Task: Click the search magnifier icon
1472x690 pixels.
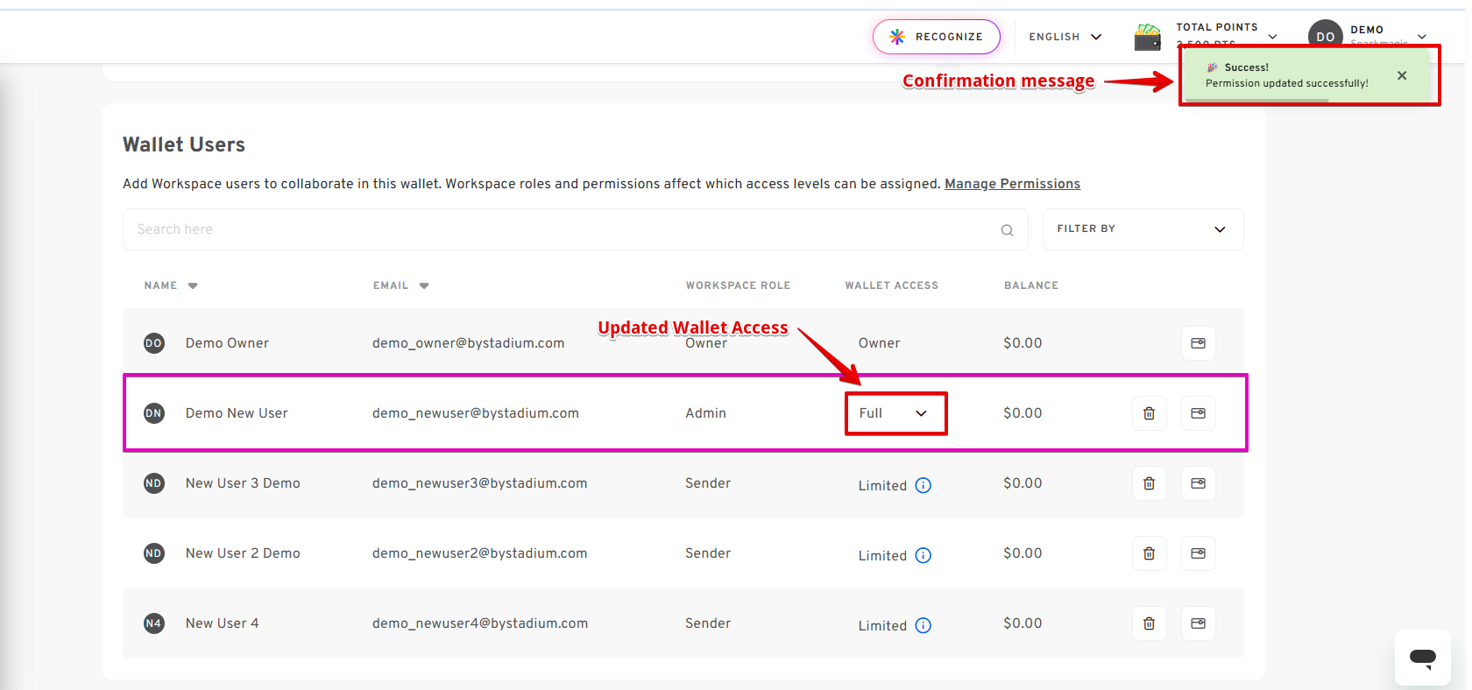Action: click(x=1007, y=230)
